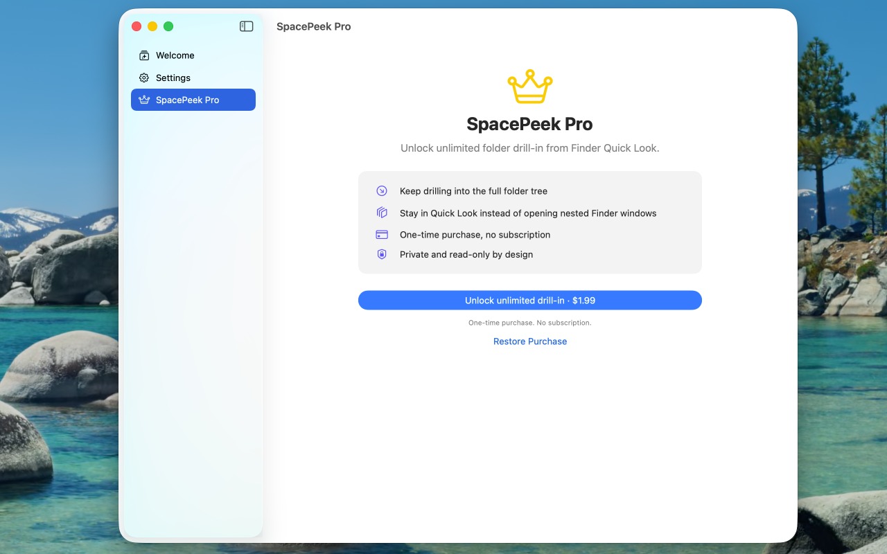The width and height of the screenshot is (887, 554).
Task: Click Private and read-only by design text
Action: pos(466,254)
